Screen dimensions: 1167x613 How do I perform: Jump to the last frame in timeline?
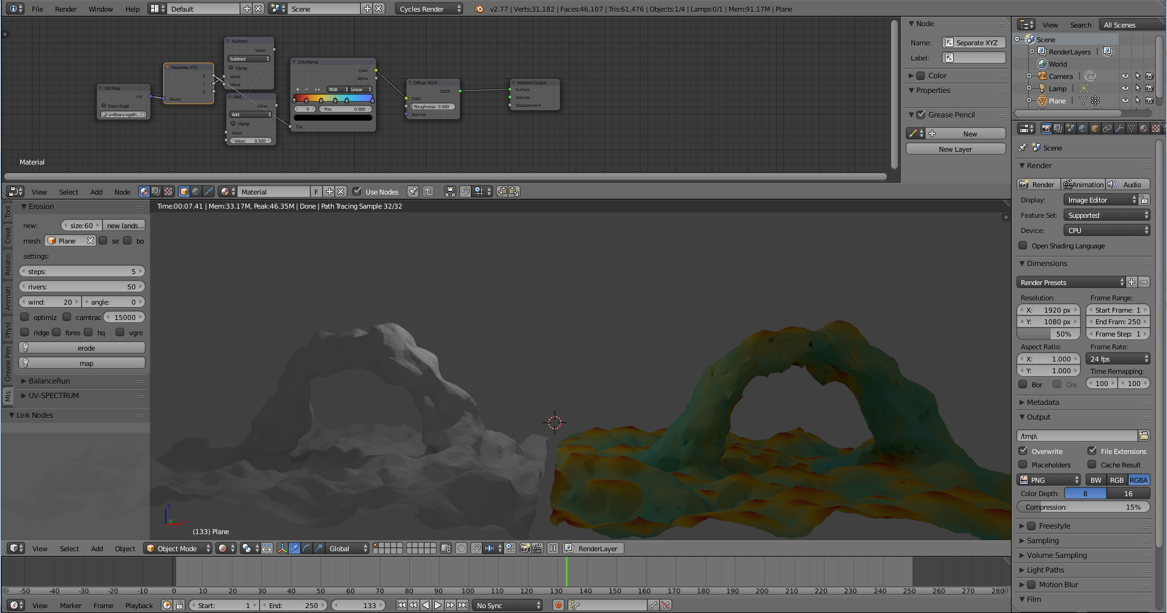point(463,606)
